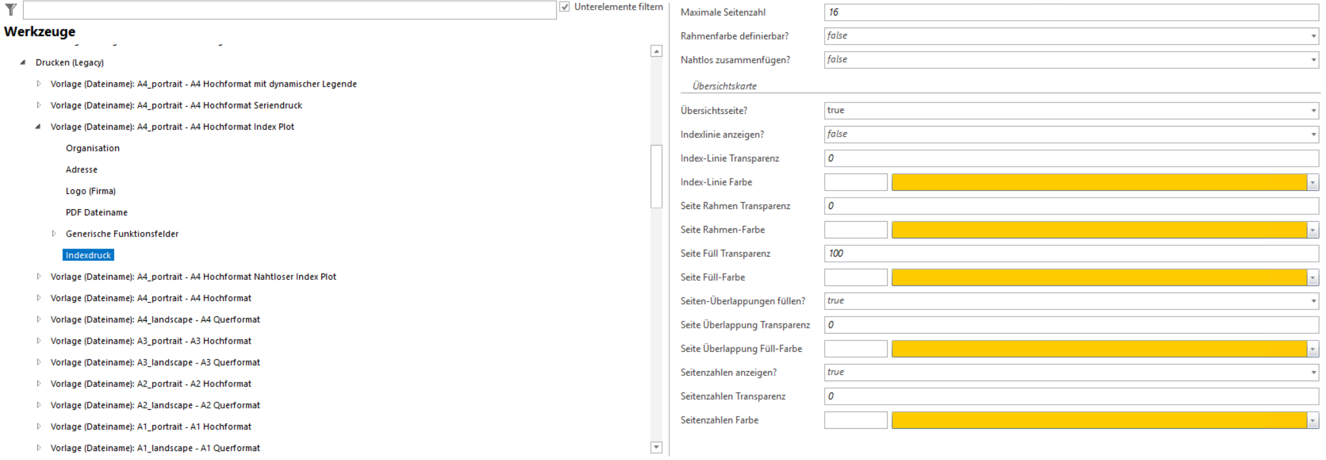Click the Seite Füll-Farbe yellow swatch

tap(1097, 277)
